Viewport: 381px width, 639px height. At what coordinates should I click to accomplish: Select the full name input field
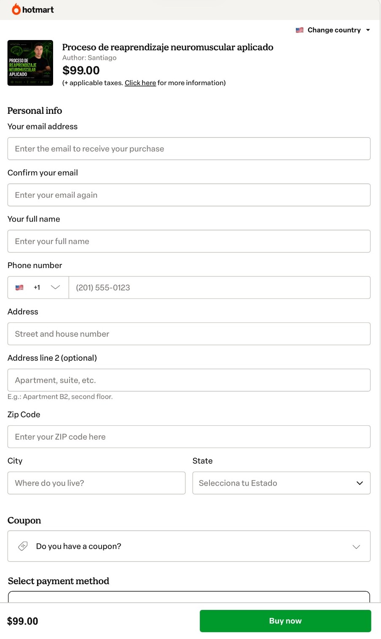click(x=189, y=242)
